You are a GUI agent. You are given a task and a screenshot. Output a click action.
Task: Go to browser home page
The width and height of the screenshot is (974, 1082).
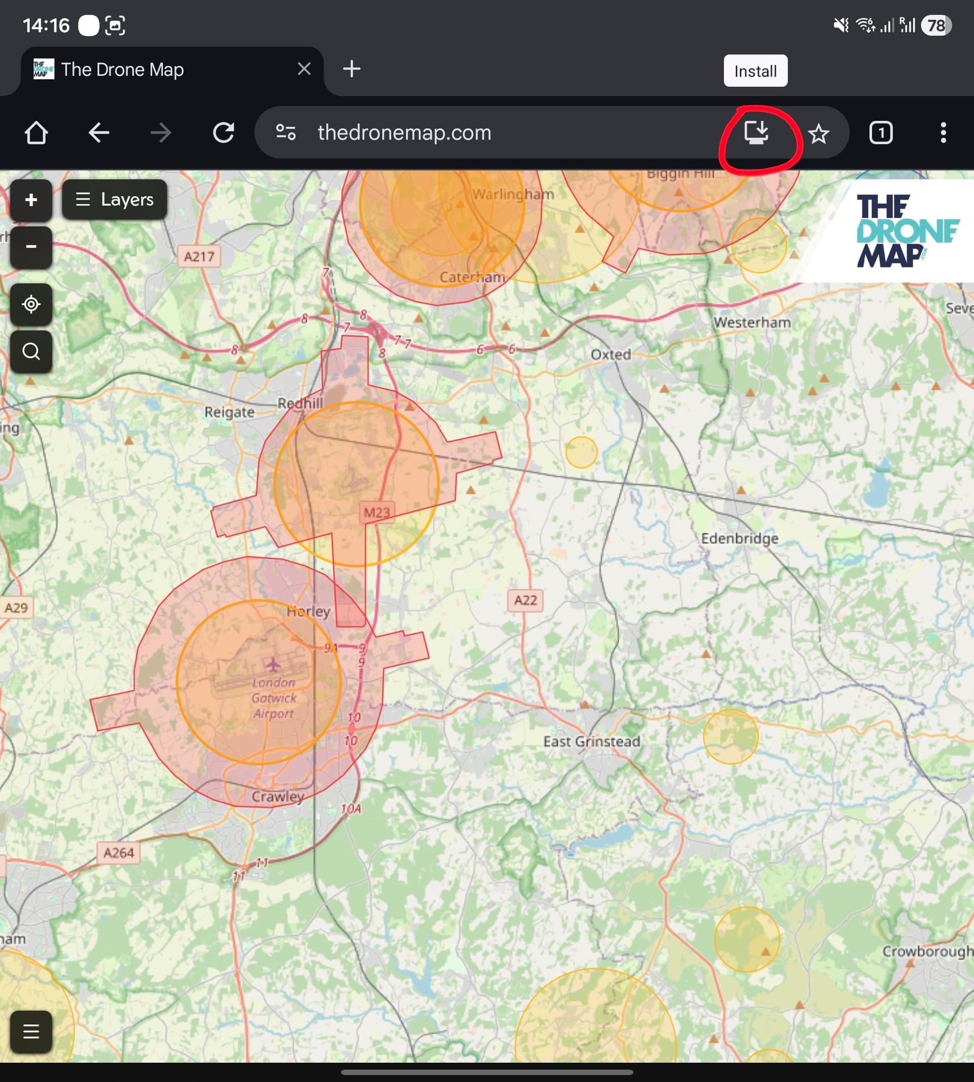tap(37, 133)
